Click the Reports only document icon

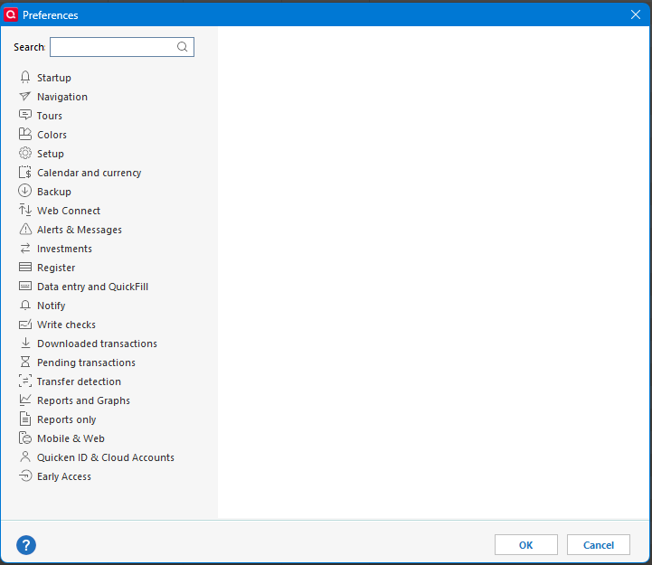pos(25,419)
